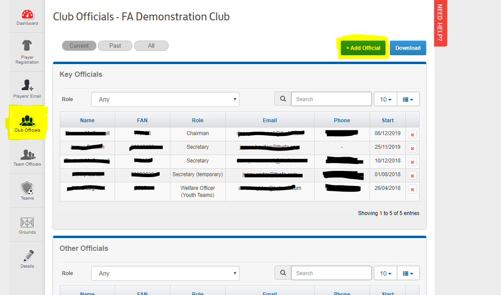This screenshot has width=501, height=295.
Task: Click the Key Officials heading
Action: point(81,74)
